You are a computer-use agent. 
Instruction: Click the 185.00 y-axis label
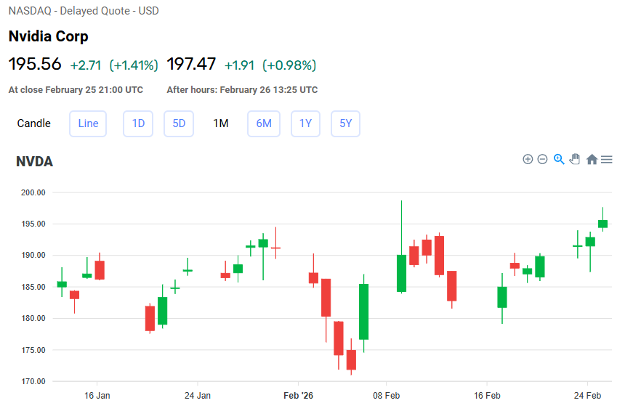33,287
